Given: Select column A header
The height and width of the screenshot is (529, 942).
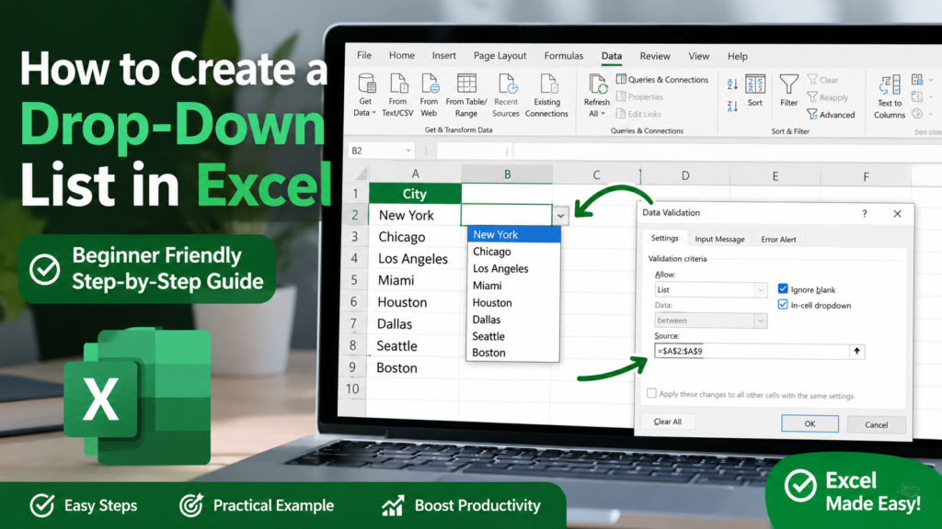Looking at the screenshot, I should pyautogui.click(x=415, y=174).
